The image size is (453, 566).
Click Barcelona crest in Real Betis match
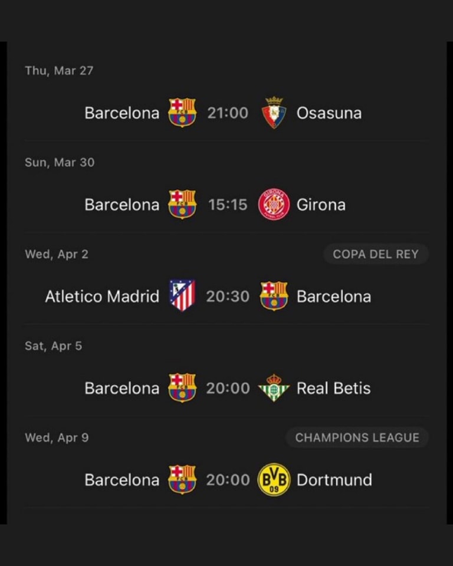[x=182, y=388]
